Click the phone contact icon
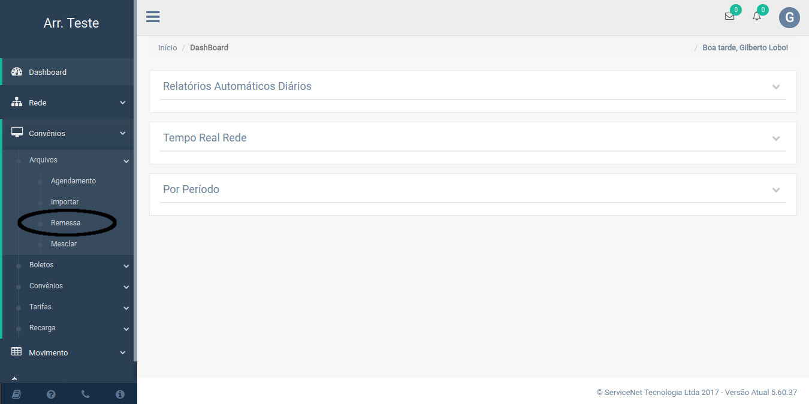Viewport: 809px width, 404px height. (x=85, y=394)
